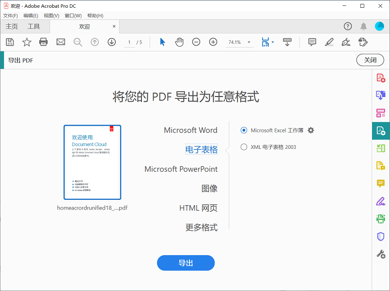Open the 窗口(W) menu

(73, 16)
